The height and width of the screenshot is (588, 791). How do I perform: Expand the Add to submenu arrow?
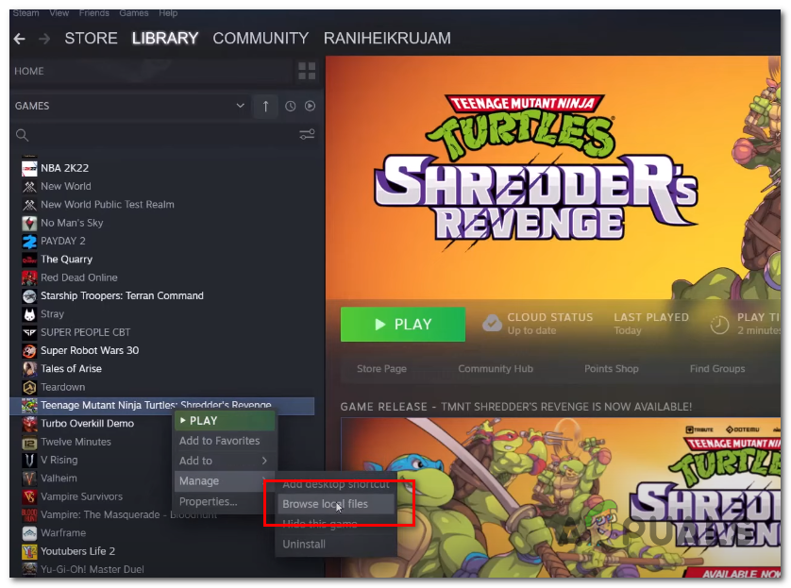264,461
